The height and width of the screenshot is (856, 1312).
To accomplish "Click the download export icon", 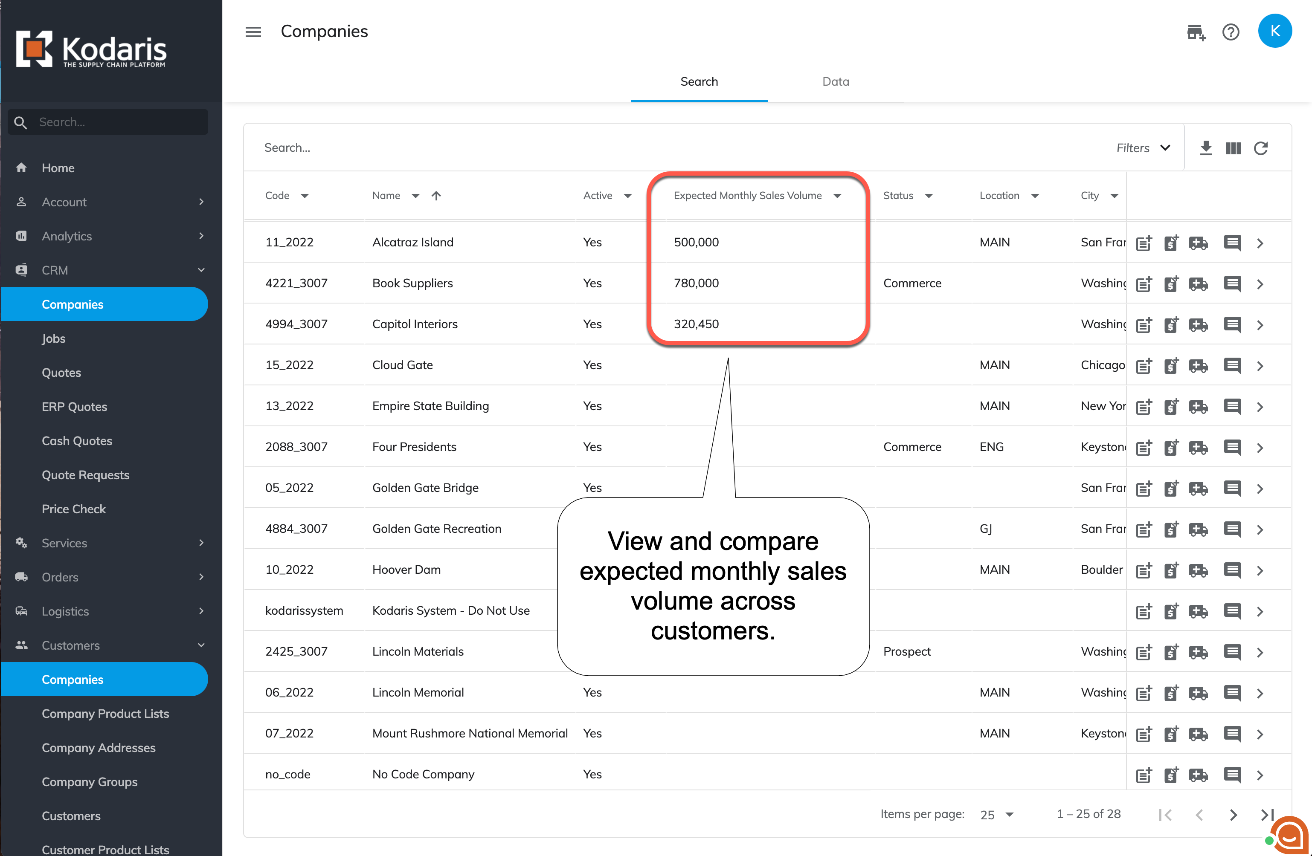I will [1206, 147].
